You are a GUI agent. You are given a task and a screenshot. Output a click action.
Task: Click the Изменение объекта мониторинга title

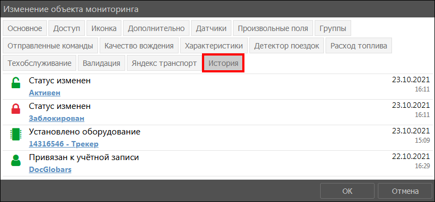click(71, 9)
